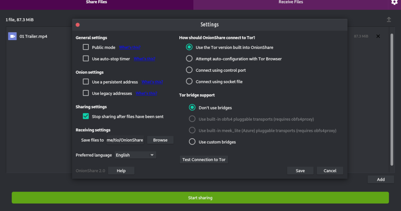Expand the Preferred language dropdown
The width and height of the screenshot is (401, 211).
(135, 155)
